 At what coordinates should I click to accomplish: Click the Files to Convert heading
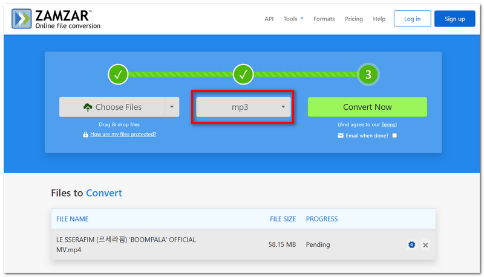click(87, 193)
